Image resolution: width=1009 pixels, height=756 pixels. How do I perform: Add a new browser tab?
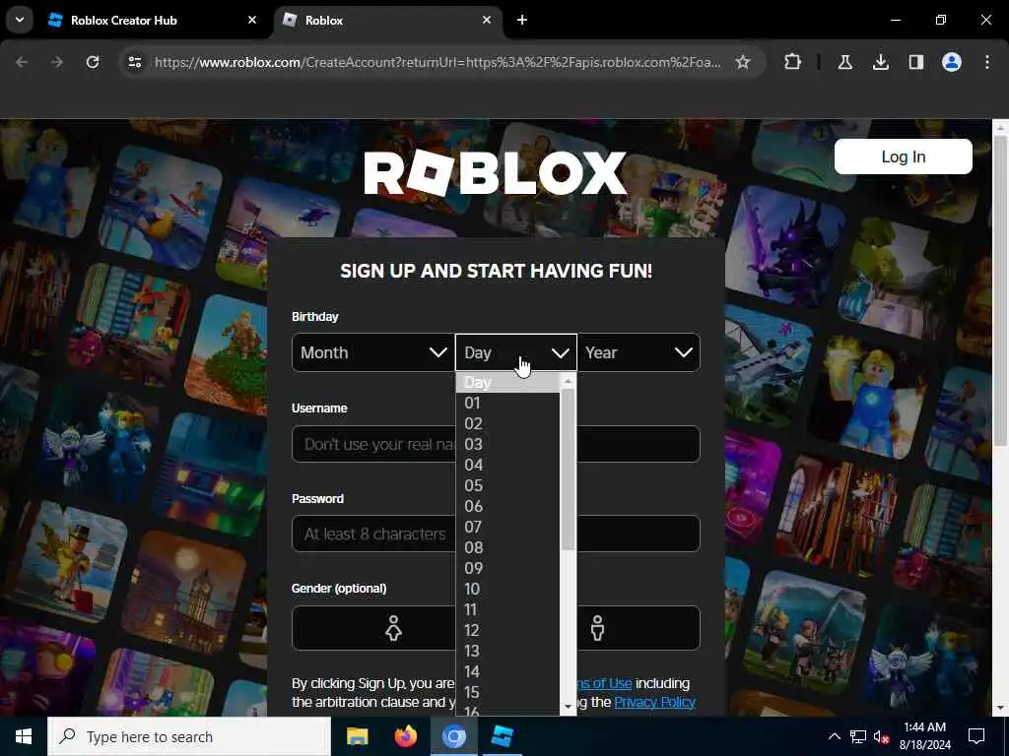[522, 20]
